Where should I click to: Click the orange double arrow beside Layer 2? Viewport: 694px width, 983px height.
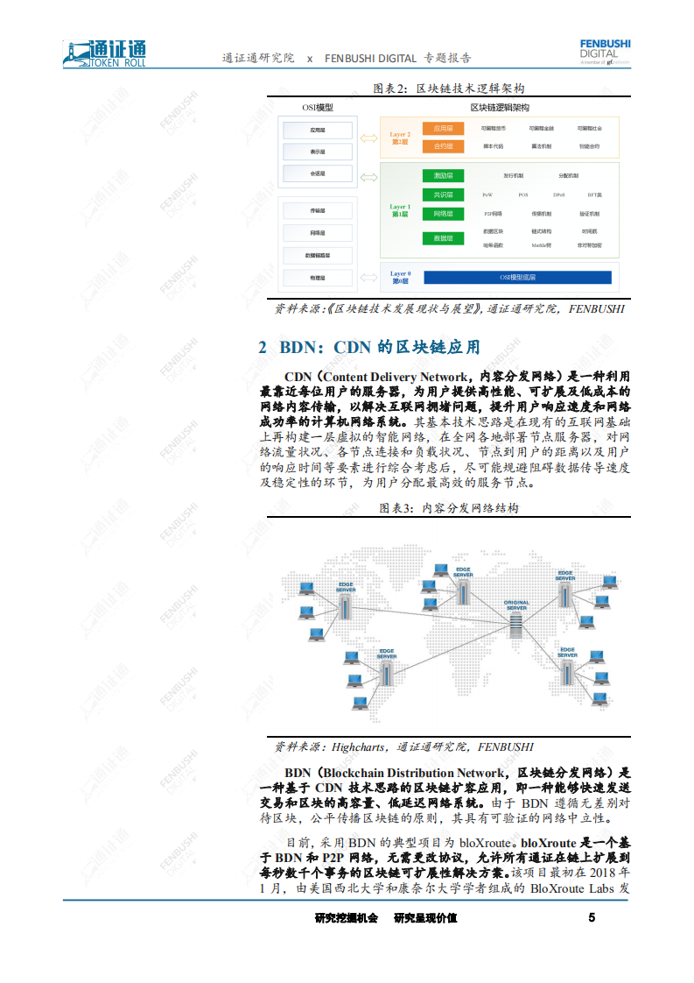tap(369, 138)
